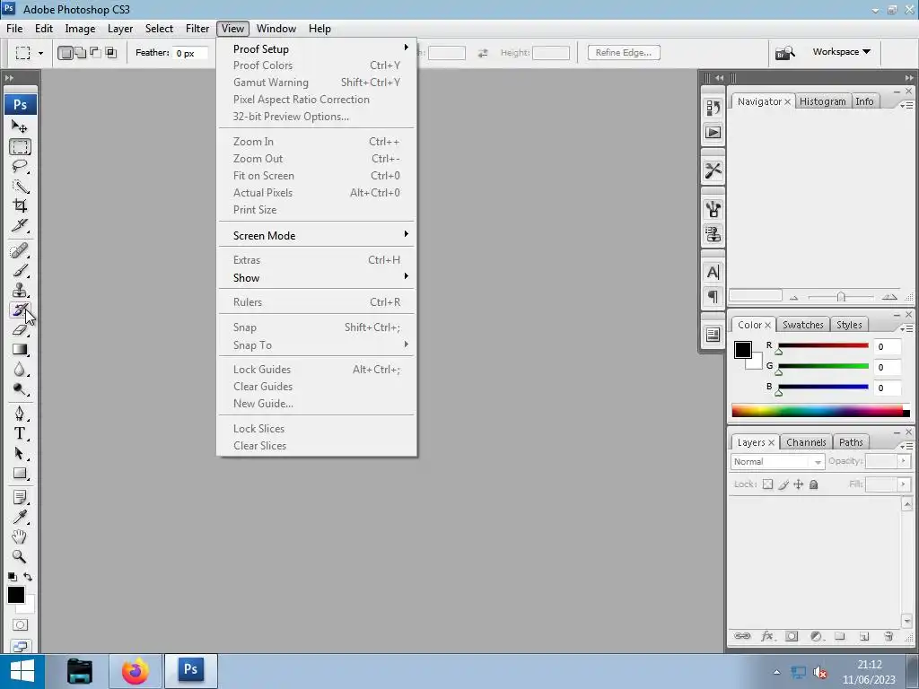919x689 pixels.
Task: Select the Clone Stamp tool
Action: (20, 291)
